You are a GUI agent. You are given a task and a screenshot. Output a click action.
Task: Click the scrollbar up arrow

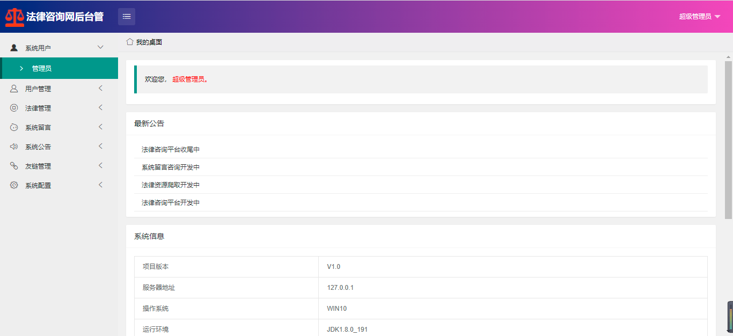[x=728, y=56]
